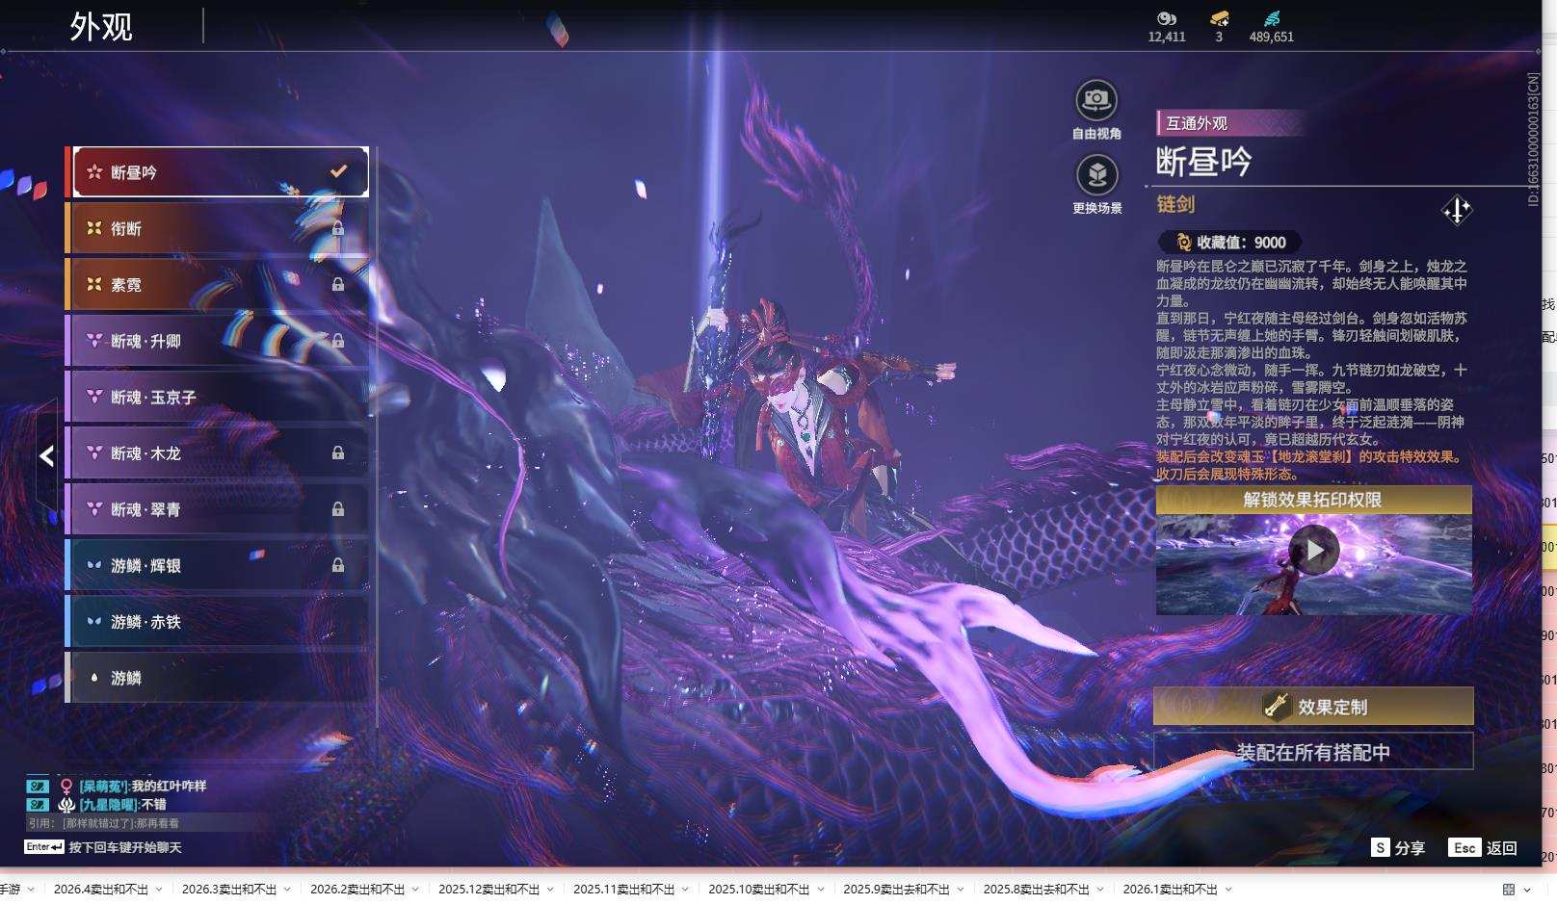1557x904 pixels.
Task: Click player name 呆萌菟 in chat
Action: click(103, 787)
